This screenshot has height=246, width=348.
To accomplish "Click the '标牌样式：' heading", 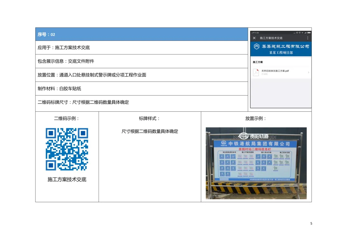I will tap(150, 118).
